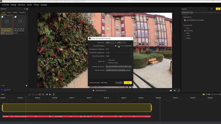
Task: Close the export settings dialog
Action: tap(131, 38)
